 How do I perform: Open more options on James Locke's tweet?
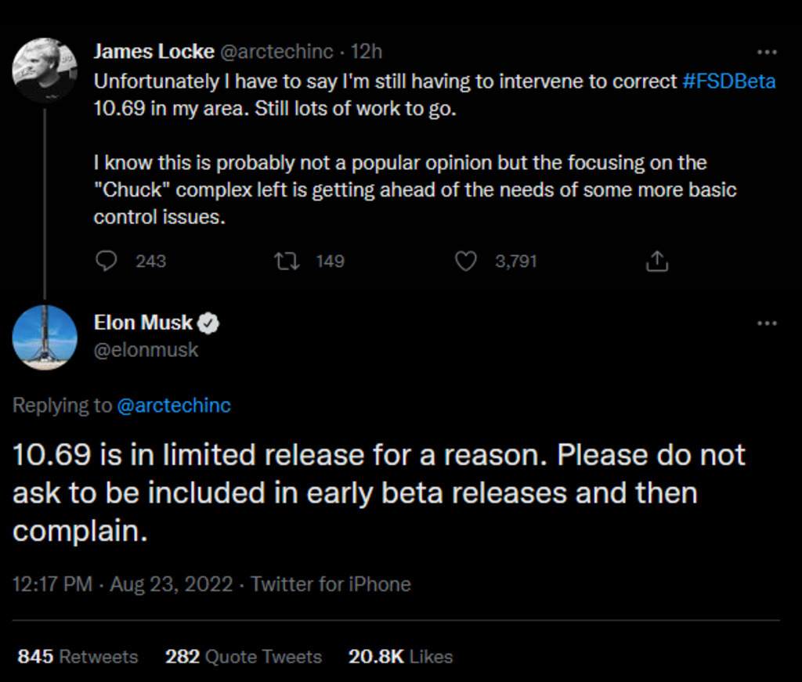767,52
